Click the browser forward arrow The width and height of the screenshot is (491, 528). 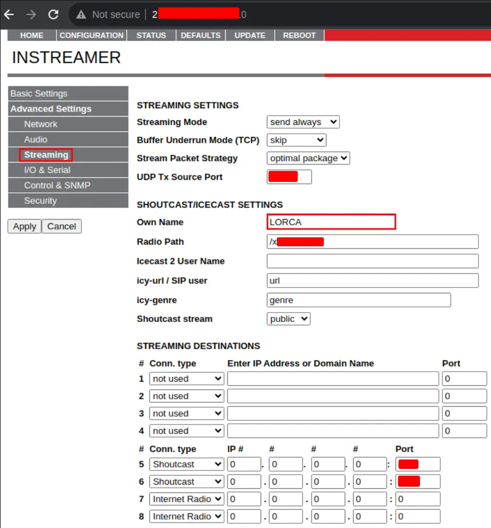coord(31,15)
